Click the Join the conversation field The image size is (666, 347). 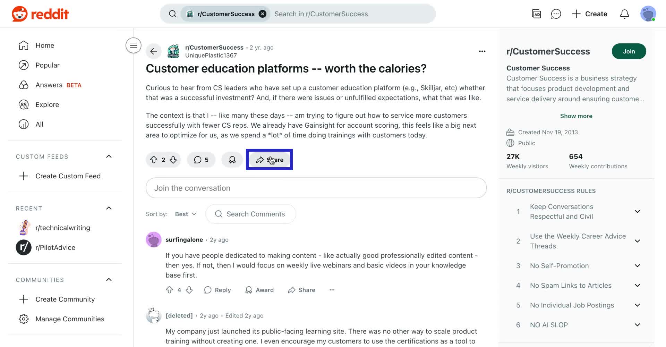316,188
